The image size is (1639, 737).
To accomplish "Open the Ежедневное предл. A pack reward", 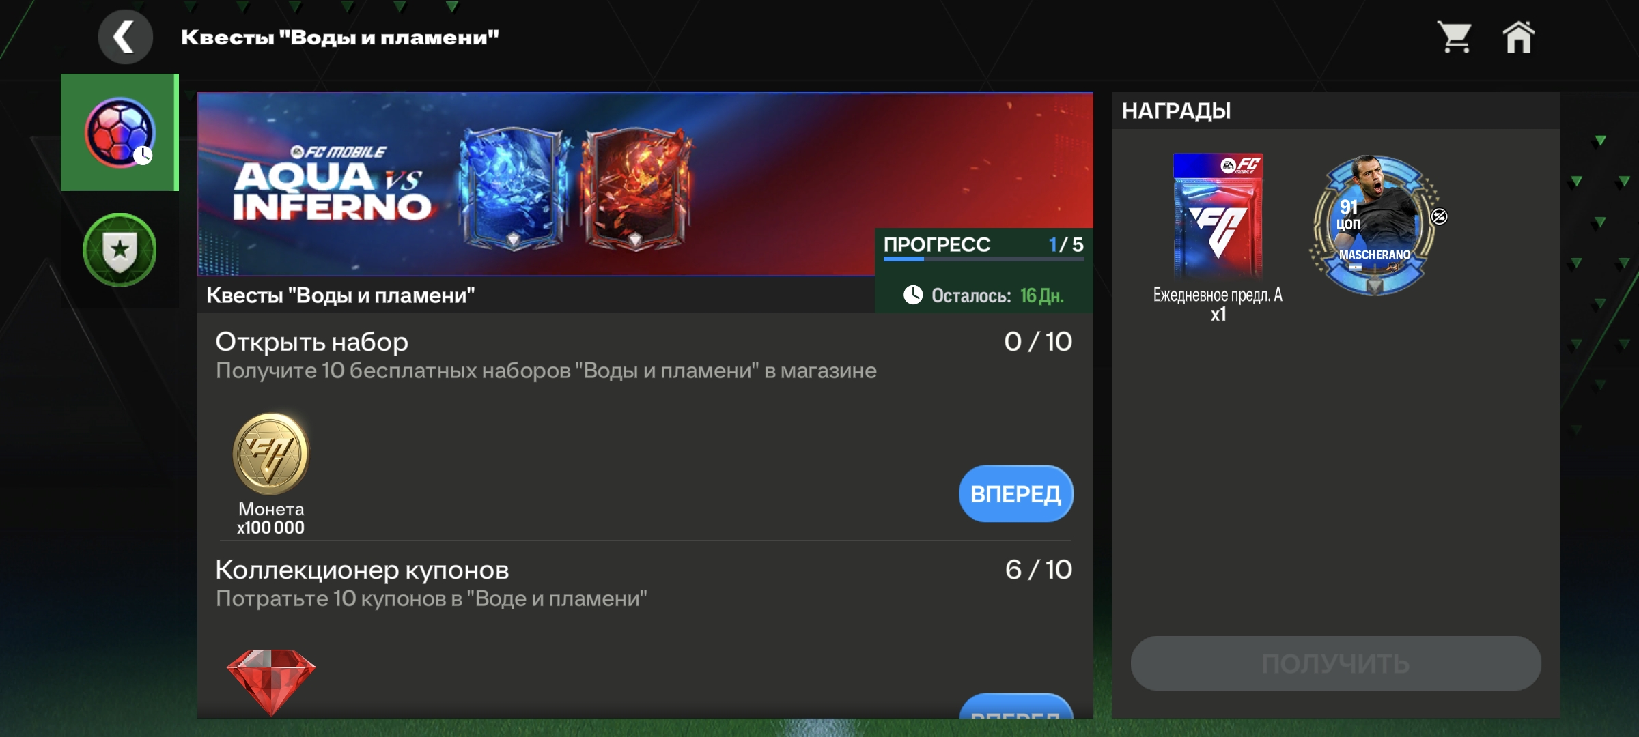I will pyautogui.click(x=1218, y=216).
